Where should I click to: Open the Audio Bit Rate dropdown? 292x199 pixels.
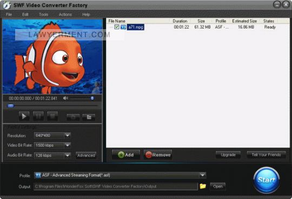[68, 155]
